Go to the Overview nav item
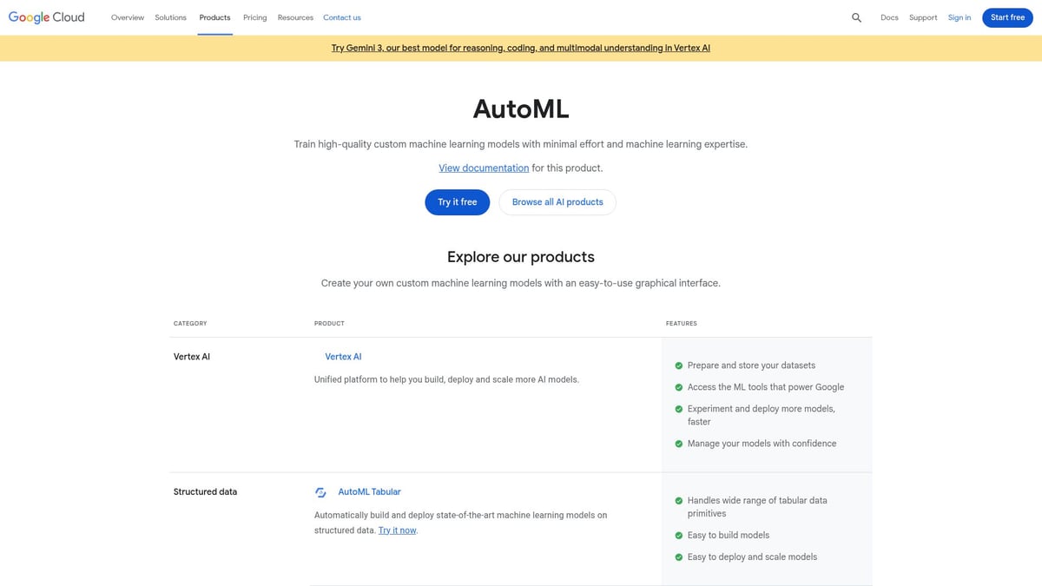This screenshot has width=1042, height=586. [x=128, y=17]
